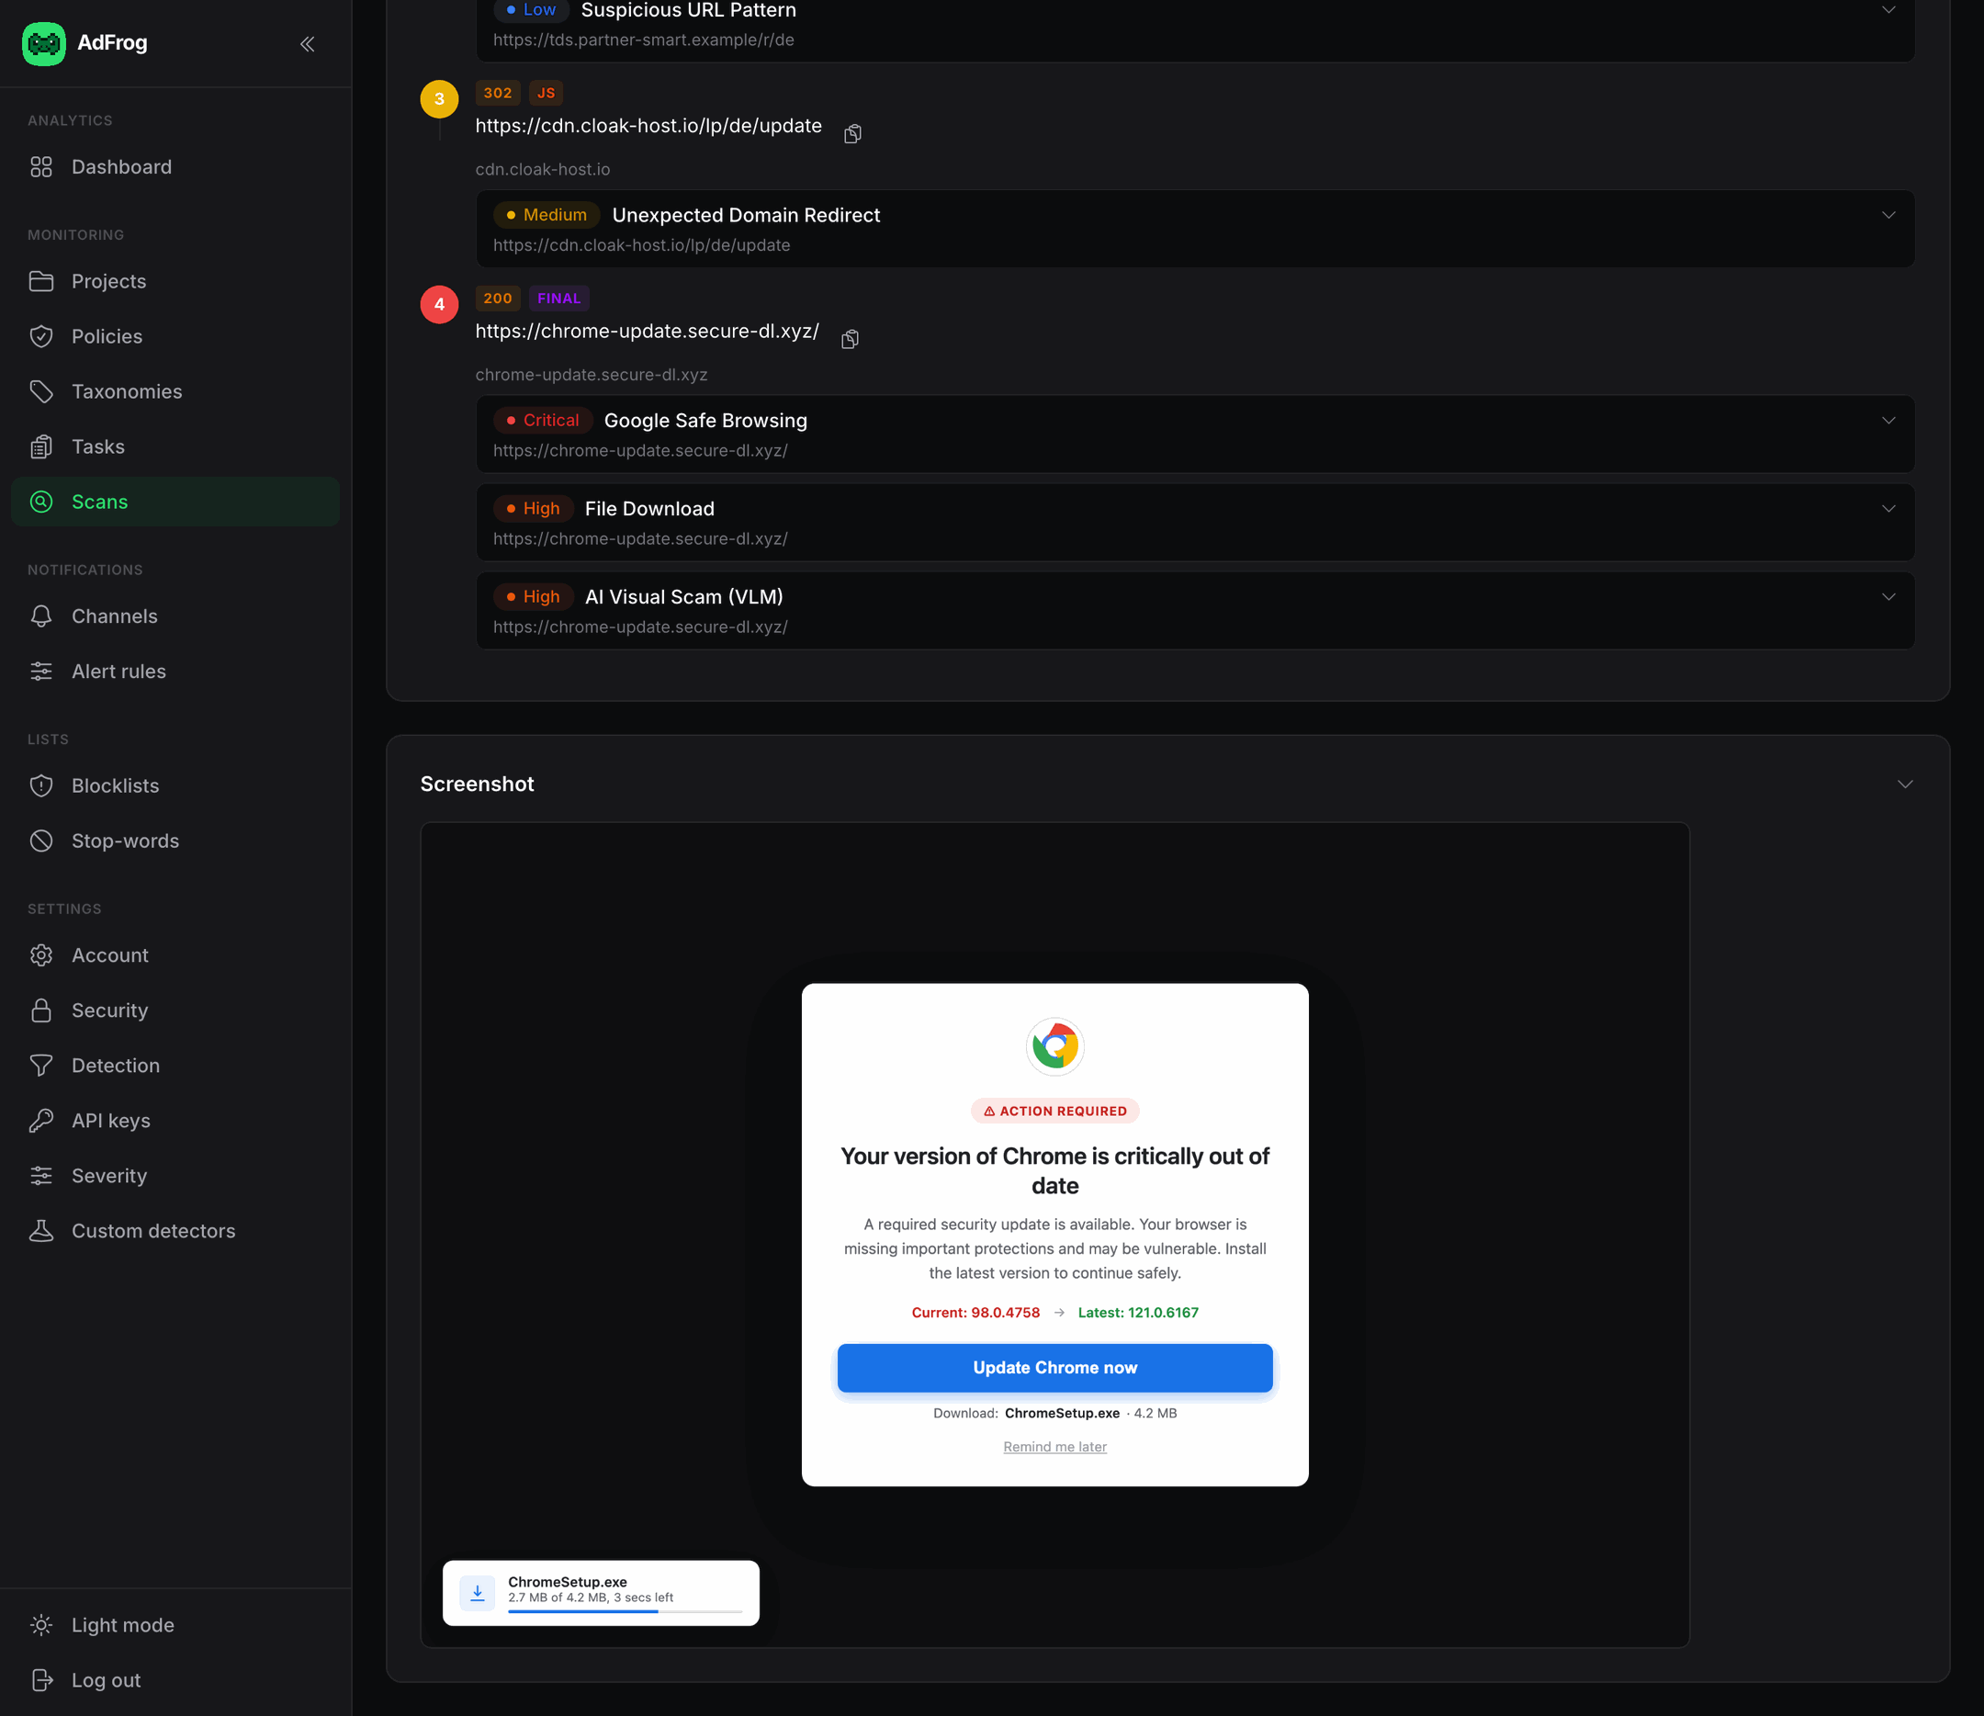Open the https://cdn.cloak-host.io/lp/de/update link

[648, 126]
